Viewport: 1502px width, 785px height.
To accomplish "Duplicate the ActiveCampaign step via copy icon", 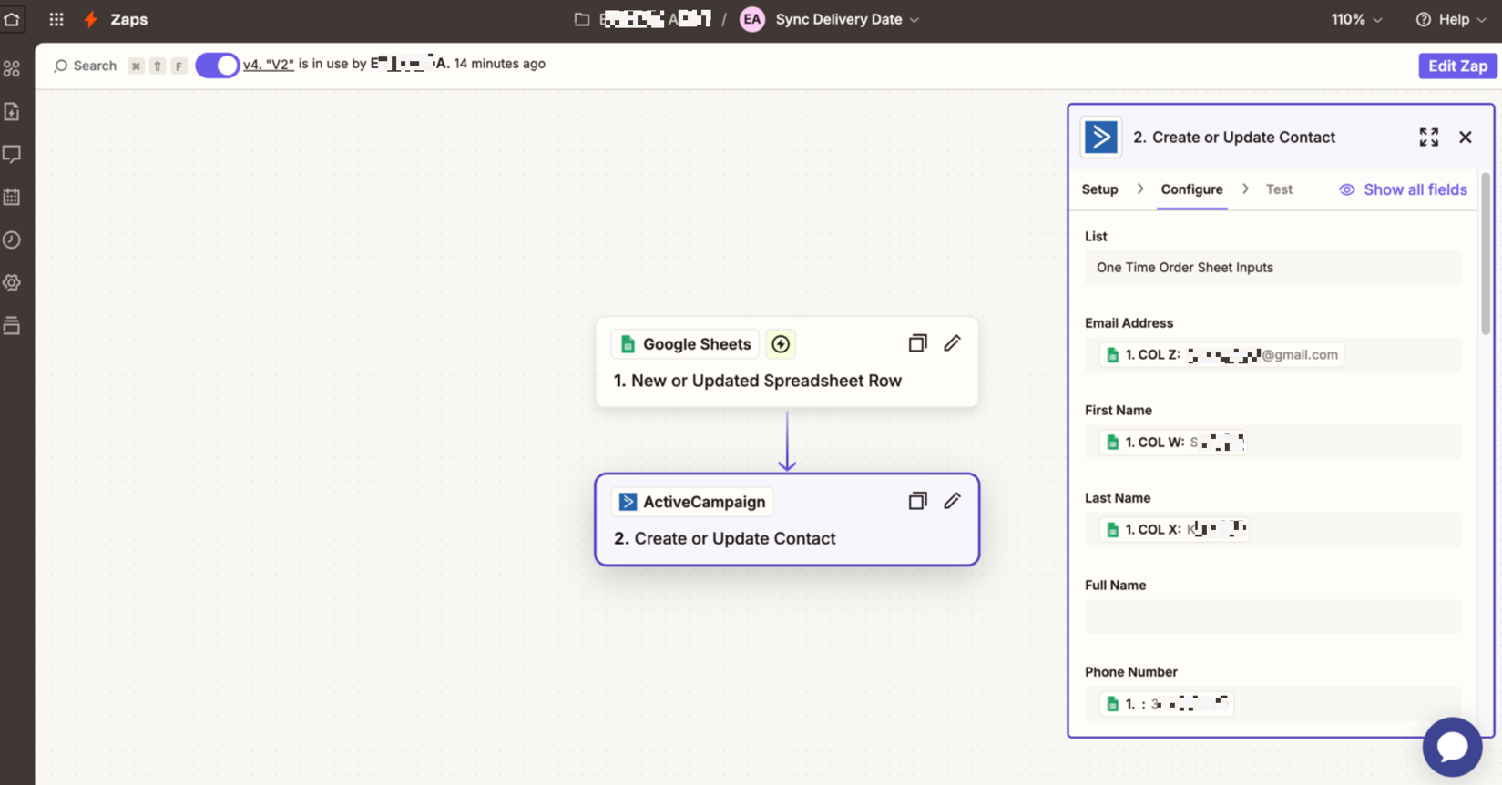I will (917, 501).
